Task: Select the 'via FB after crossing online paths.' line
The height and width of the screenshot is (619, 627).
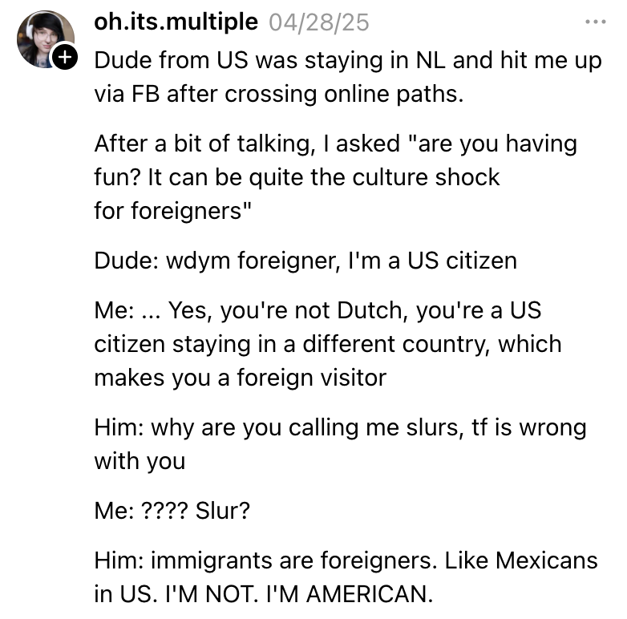Action: [x=279, y=95]
